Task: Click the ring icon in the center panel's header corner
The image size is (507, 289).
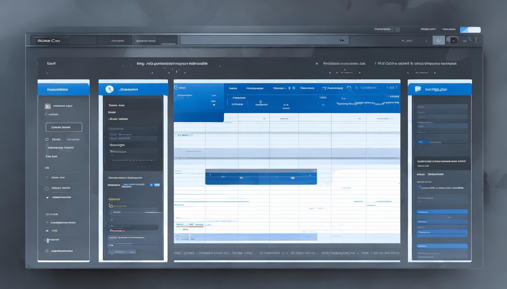Action: (176, 87)
